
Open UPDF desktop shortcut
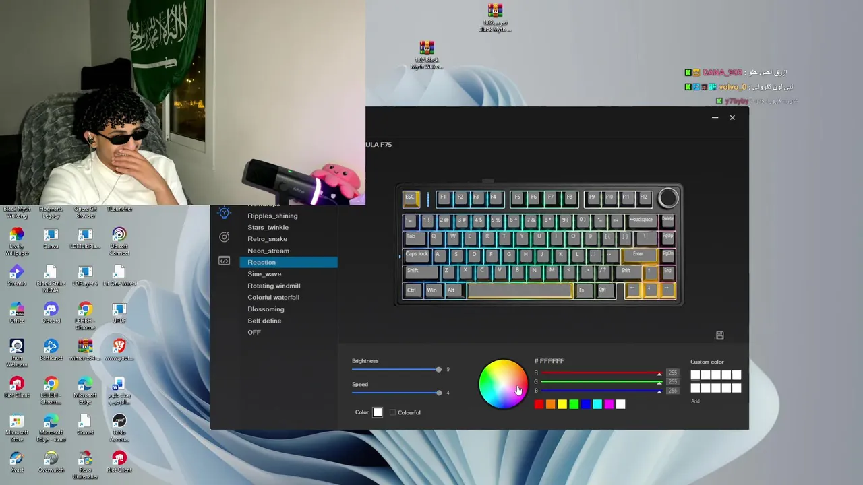pyautogui.click(x=119, y=313)
